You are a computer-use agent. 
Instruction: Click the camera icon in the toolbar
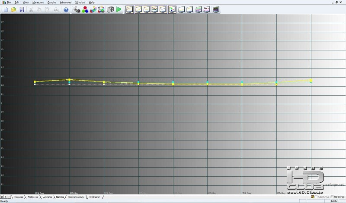click(110, 9)
